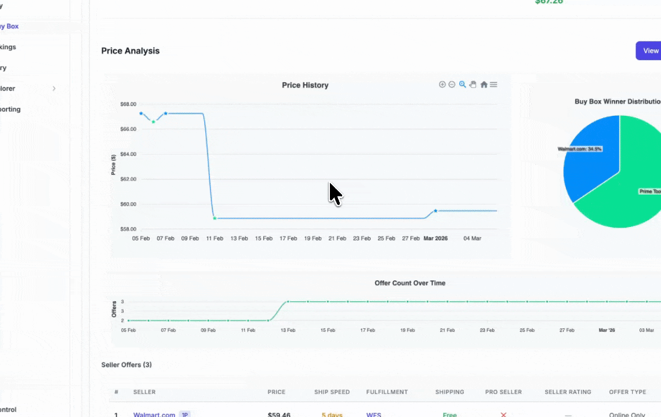Click the SHIP SPEED column header
Screen dimensions: 661x417
pos(332,392)
